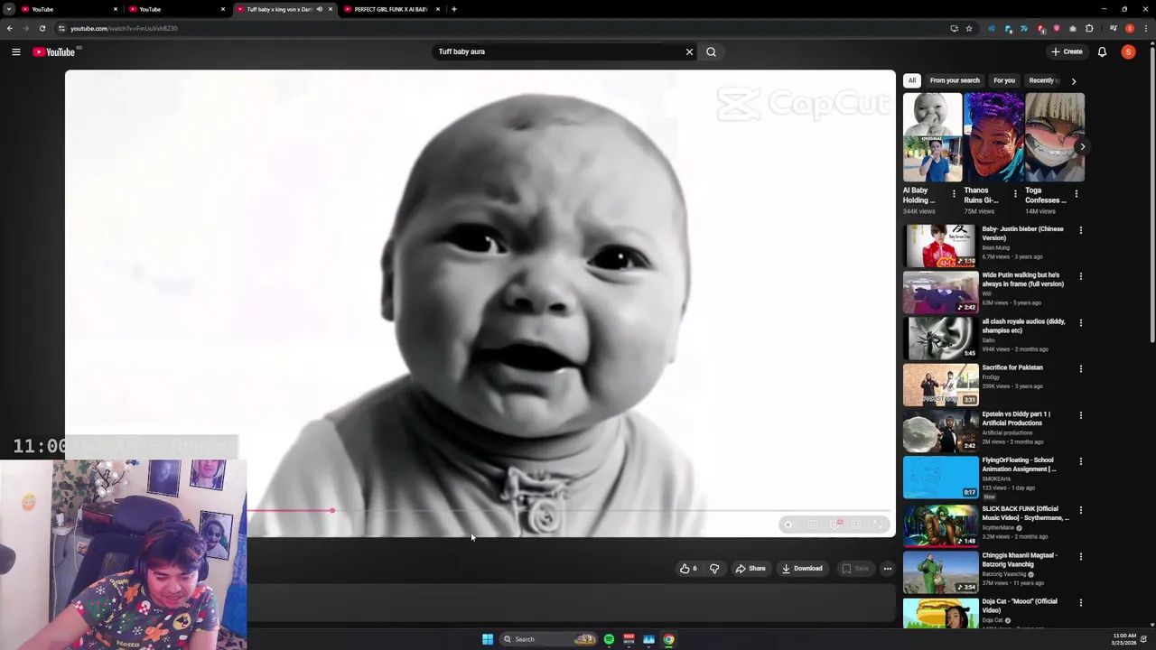Show more filter chips with right arrow
This screenshot has height=650, width=1156.
(x=1073, y=81)
